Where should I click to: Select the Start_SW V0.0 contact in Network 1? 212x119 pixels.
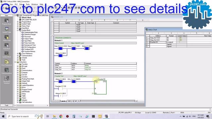[60, 49]
